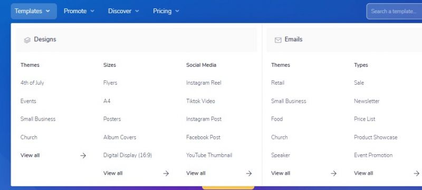Select Instagram Reel under Social Media
The image size is (422, 190).
click(204, 83)
